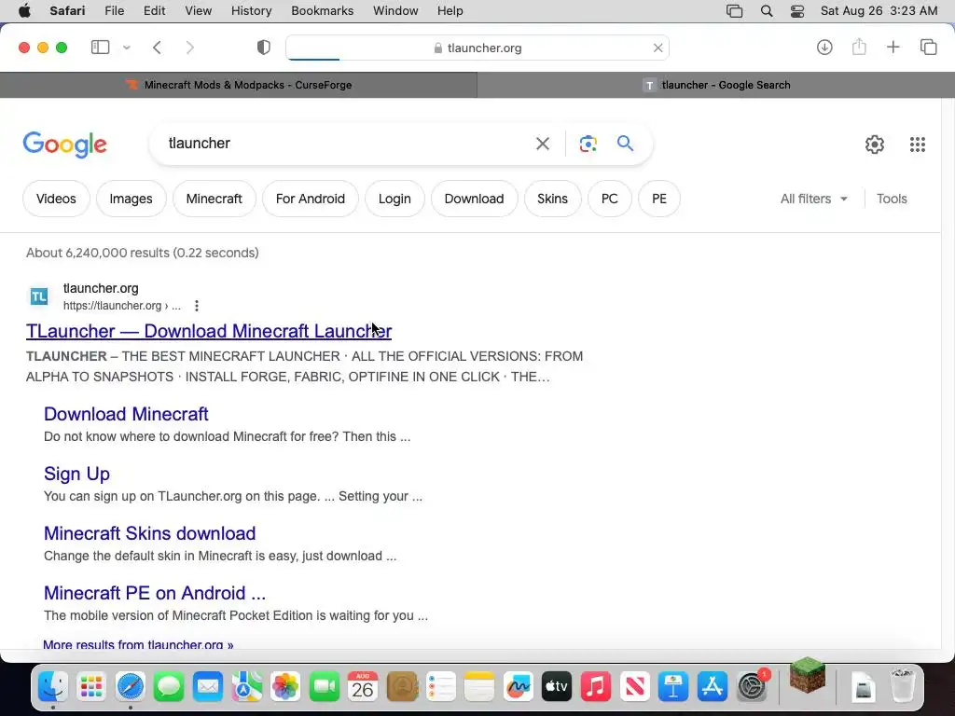Image resolution: width=955 pixels, height=716 pixels.
Task: Select the For Android filter chip
Action: click(310, 199)
